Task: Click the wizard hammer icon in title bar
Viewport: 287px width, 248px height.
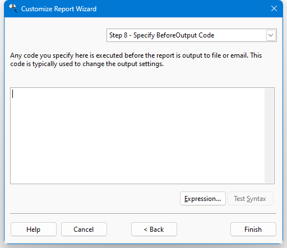Action: click(x=13, y=8)
